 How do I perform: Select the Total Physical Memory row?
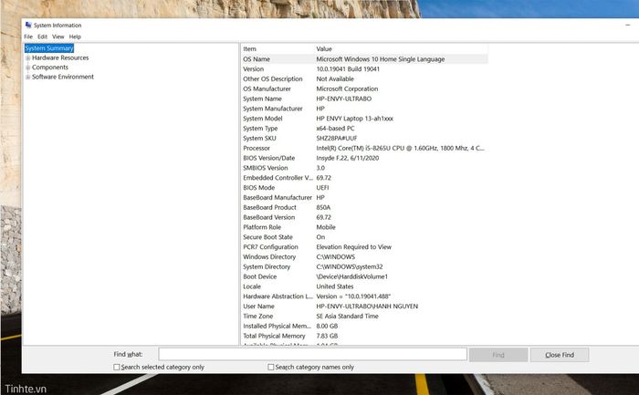click(x=364, y=336)
